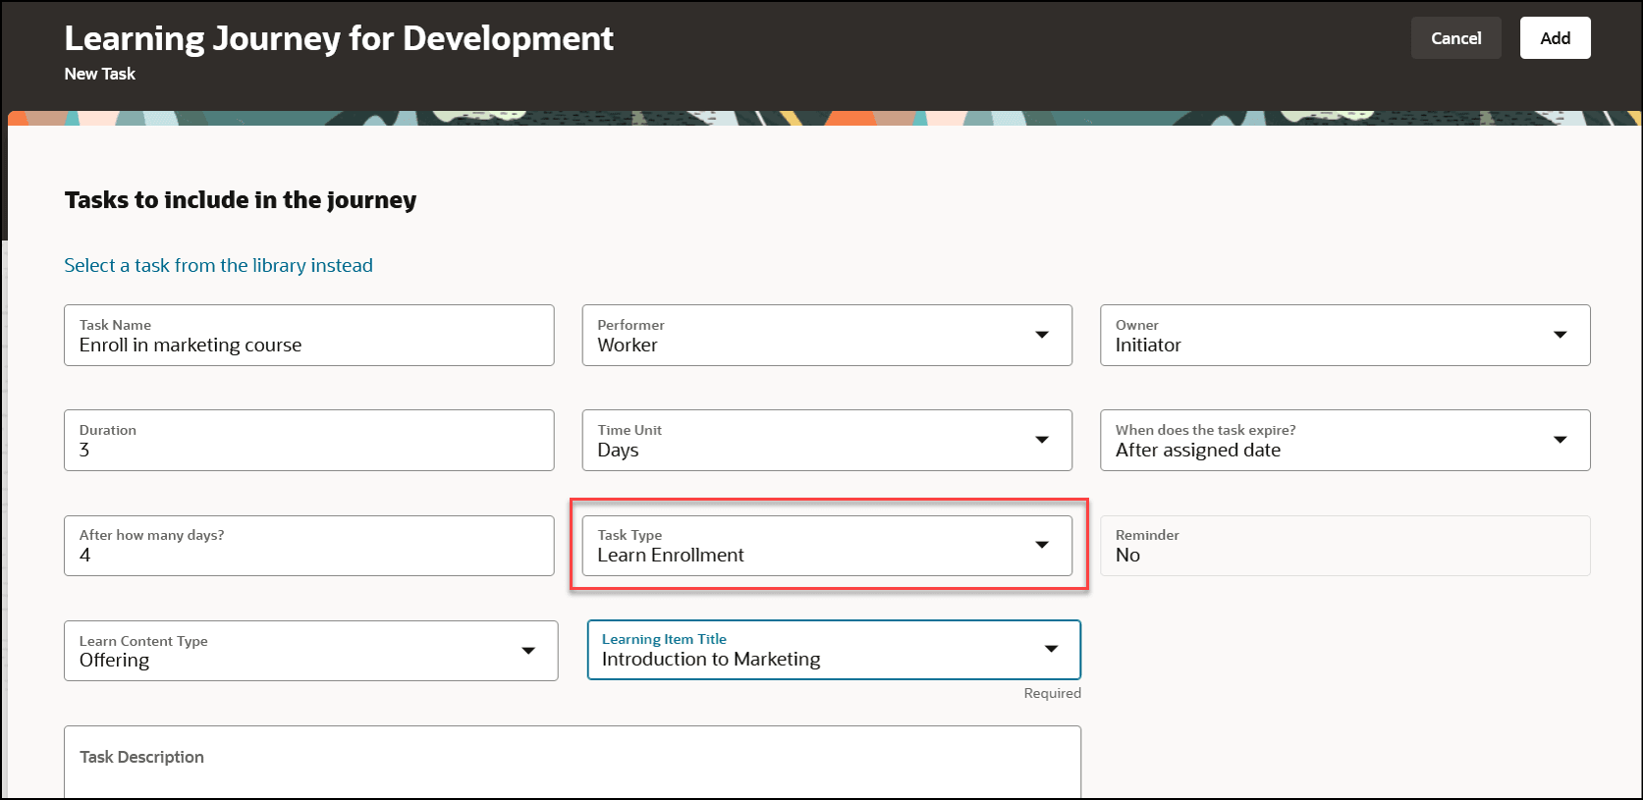The height and width of the screenshot is (800, 1643).
Task: Click the Task Description text area
Action: tap(573, 763)
